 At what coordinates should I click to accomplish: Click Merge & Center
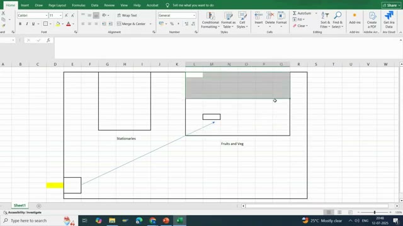[x=132, y=24]
